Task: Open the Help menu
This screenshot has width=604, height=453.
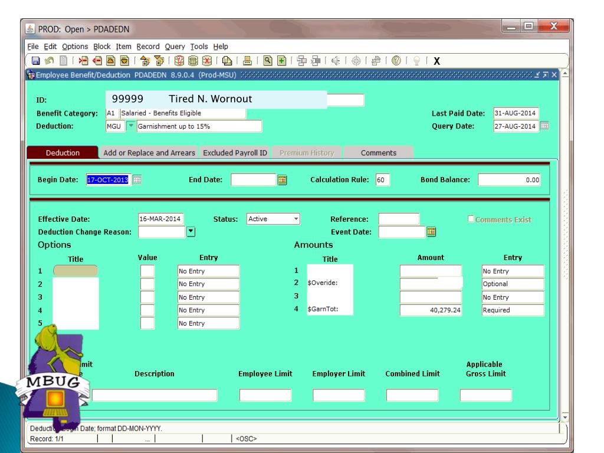Action: pos(221,47)
